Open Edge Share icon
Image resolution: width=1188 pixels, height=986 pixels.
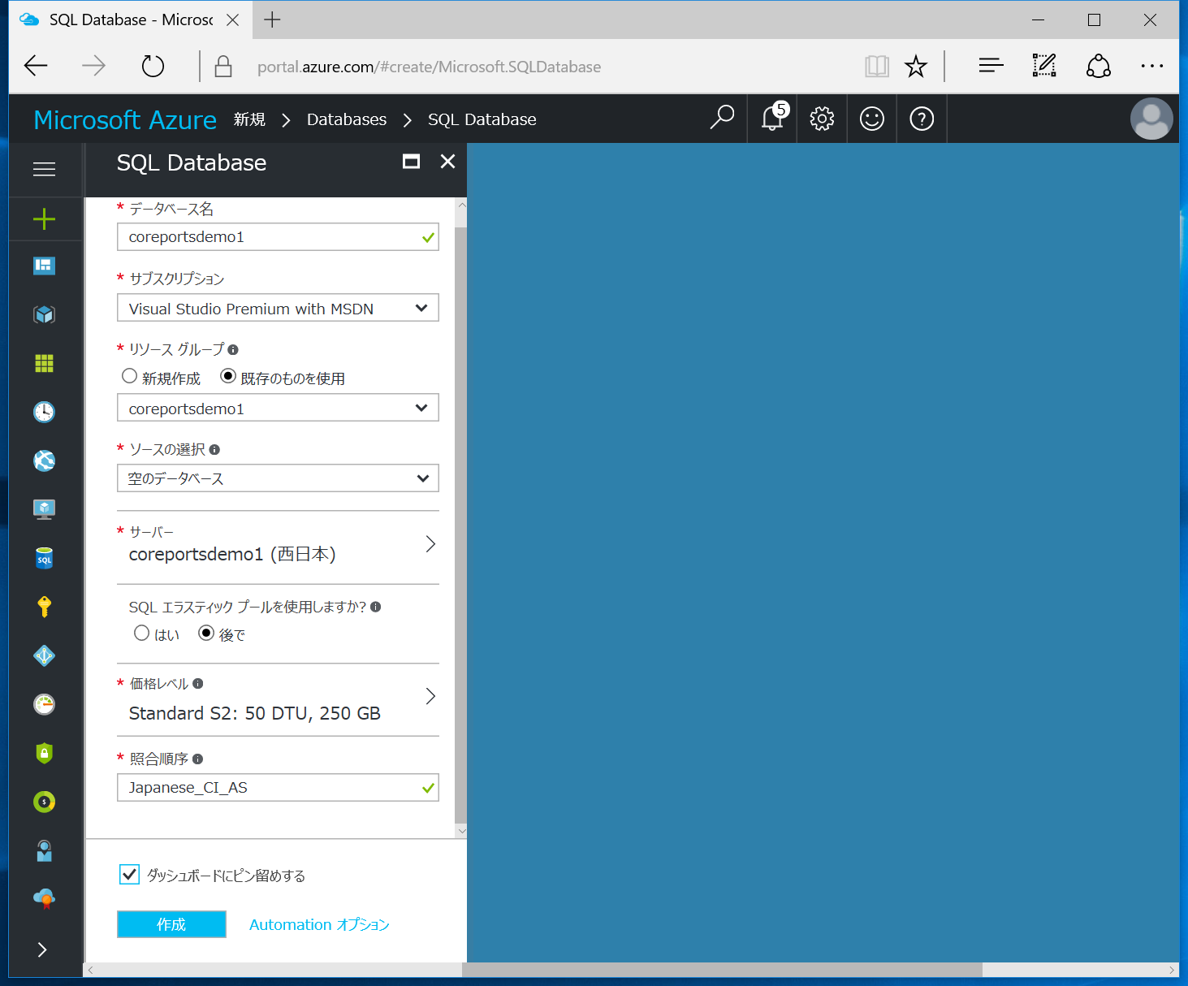[1098, 66]
